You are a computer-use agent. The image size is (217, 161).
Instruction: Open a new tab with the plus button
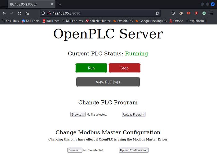(x=60, y=4)
